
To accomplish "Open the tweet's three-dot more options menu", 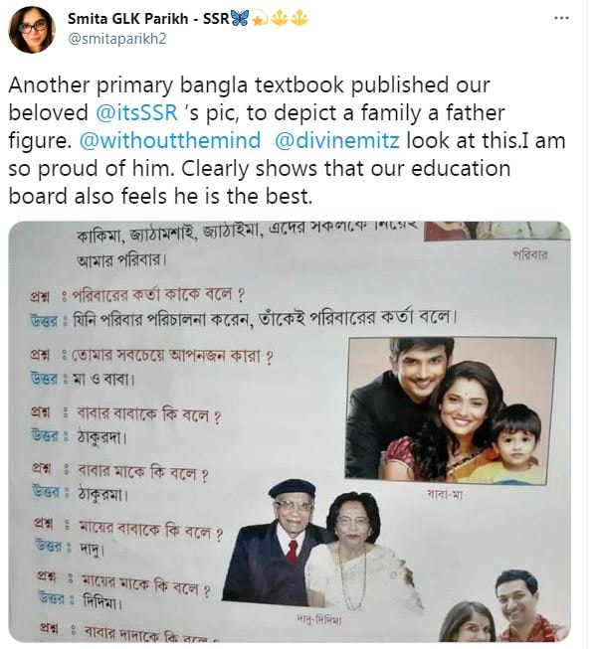I will [x=561, y=18].
